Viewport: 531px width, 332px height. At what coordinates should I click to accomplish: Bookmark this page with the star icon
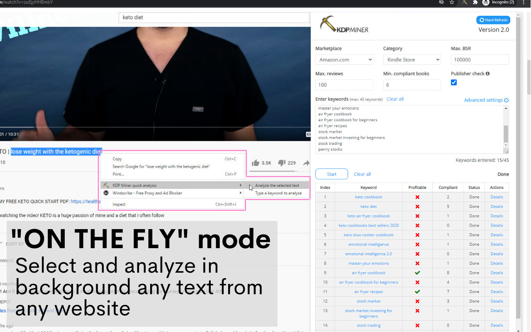pos(452,2)
